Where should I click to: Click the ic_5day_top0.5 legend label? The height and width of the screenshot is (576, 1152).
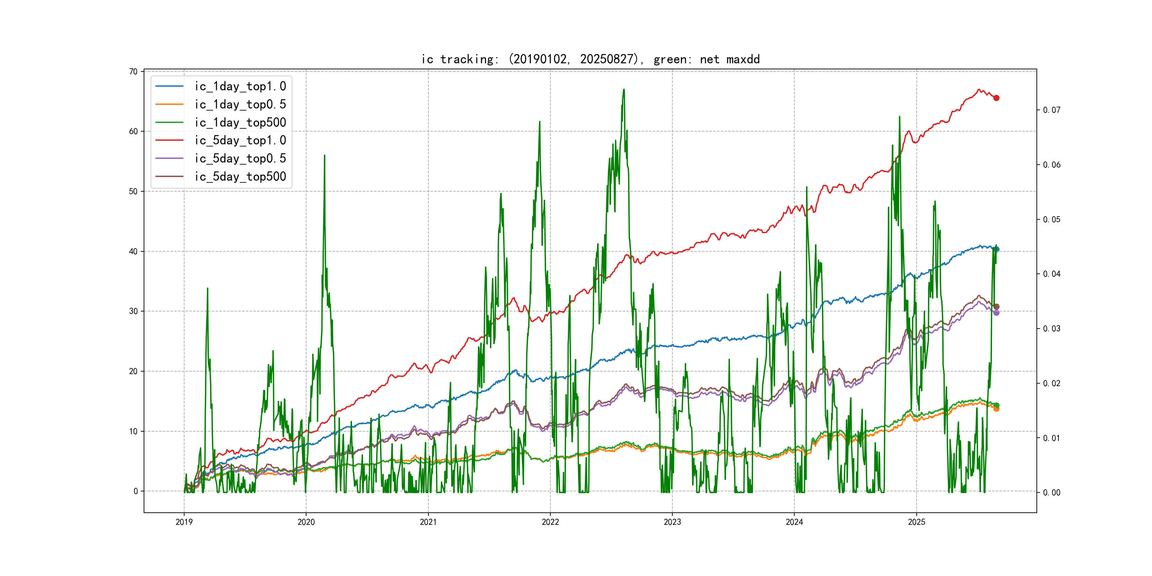pyautogui.click(x=240, y=158)
